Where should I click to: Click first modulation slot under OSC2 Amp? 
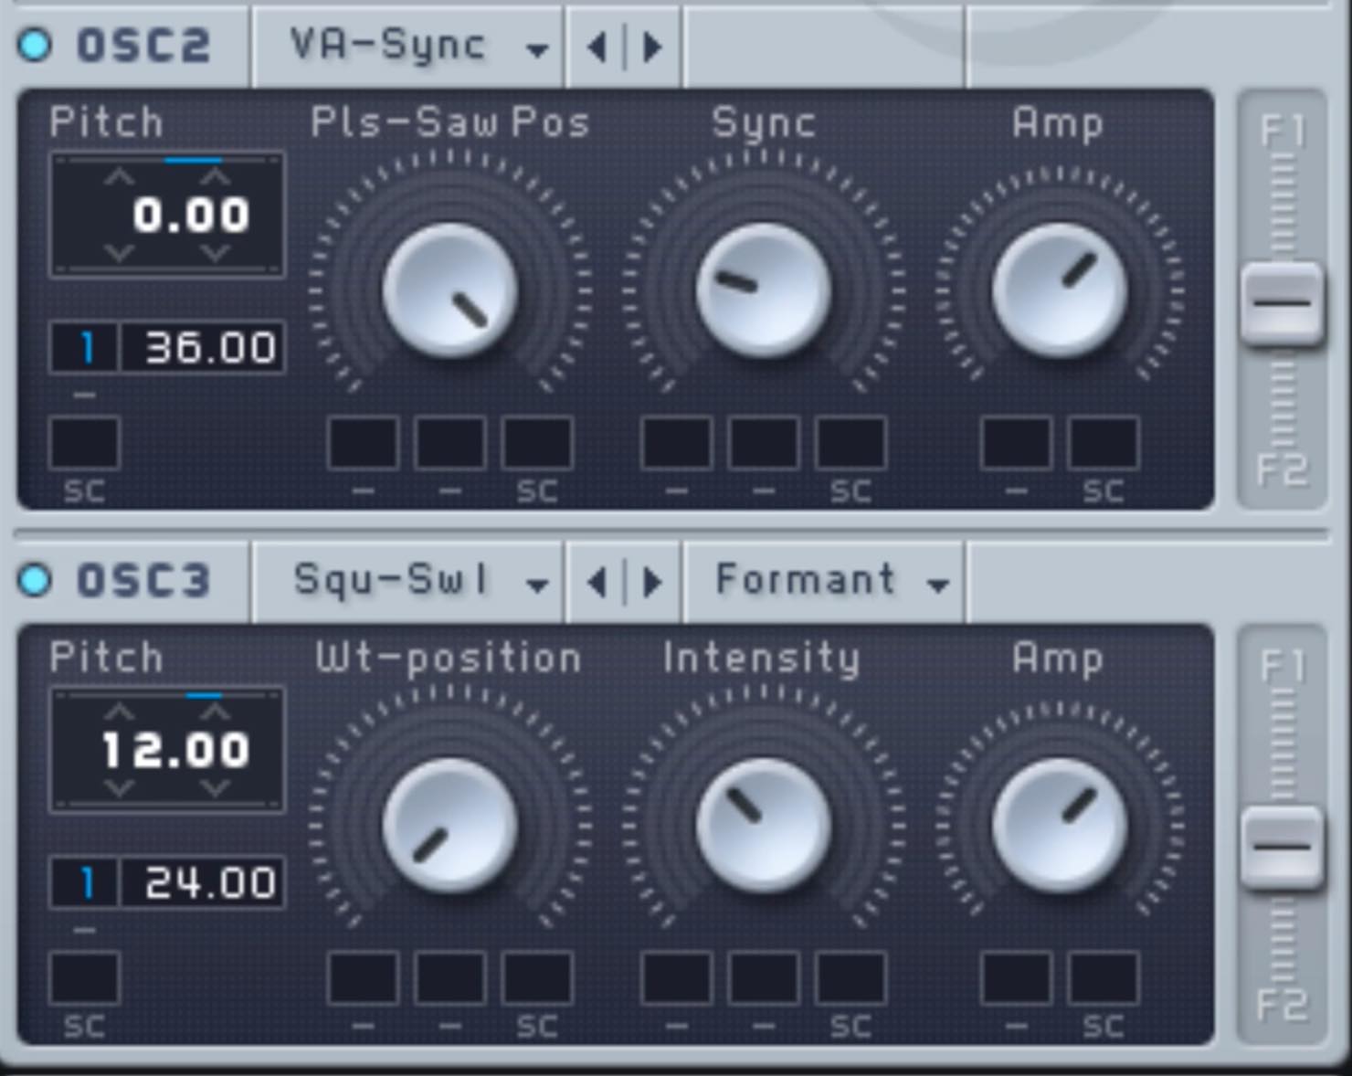point(1016,443)
